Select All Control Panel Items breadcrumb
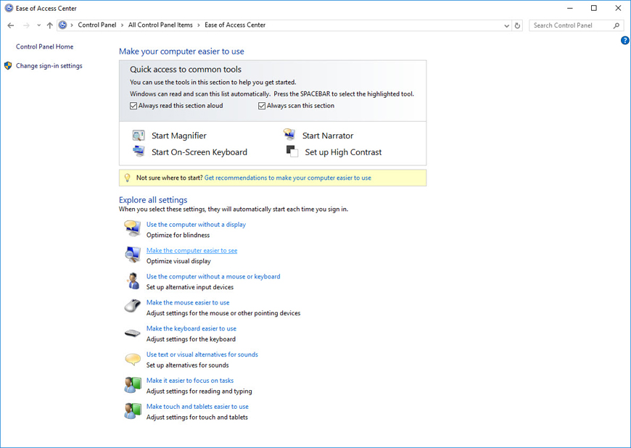The height and width of the screenshot is (448, 631). (x=160, y=25)
